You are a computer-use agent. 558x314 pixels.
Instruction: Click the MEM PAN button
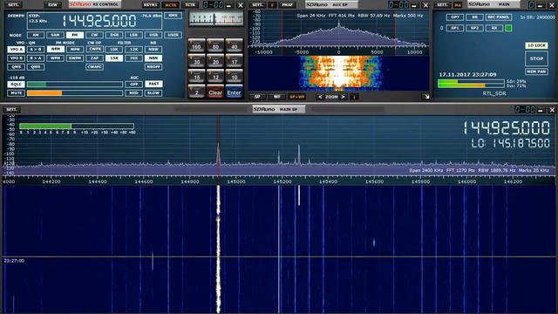coord(536,72)
